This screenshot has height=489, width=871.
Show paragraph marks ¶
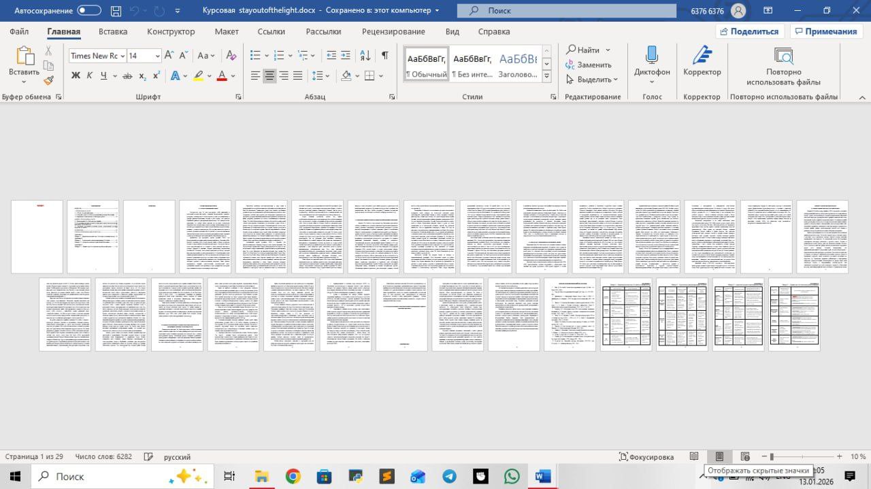(385, 56)
